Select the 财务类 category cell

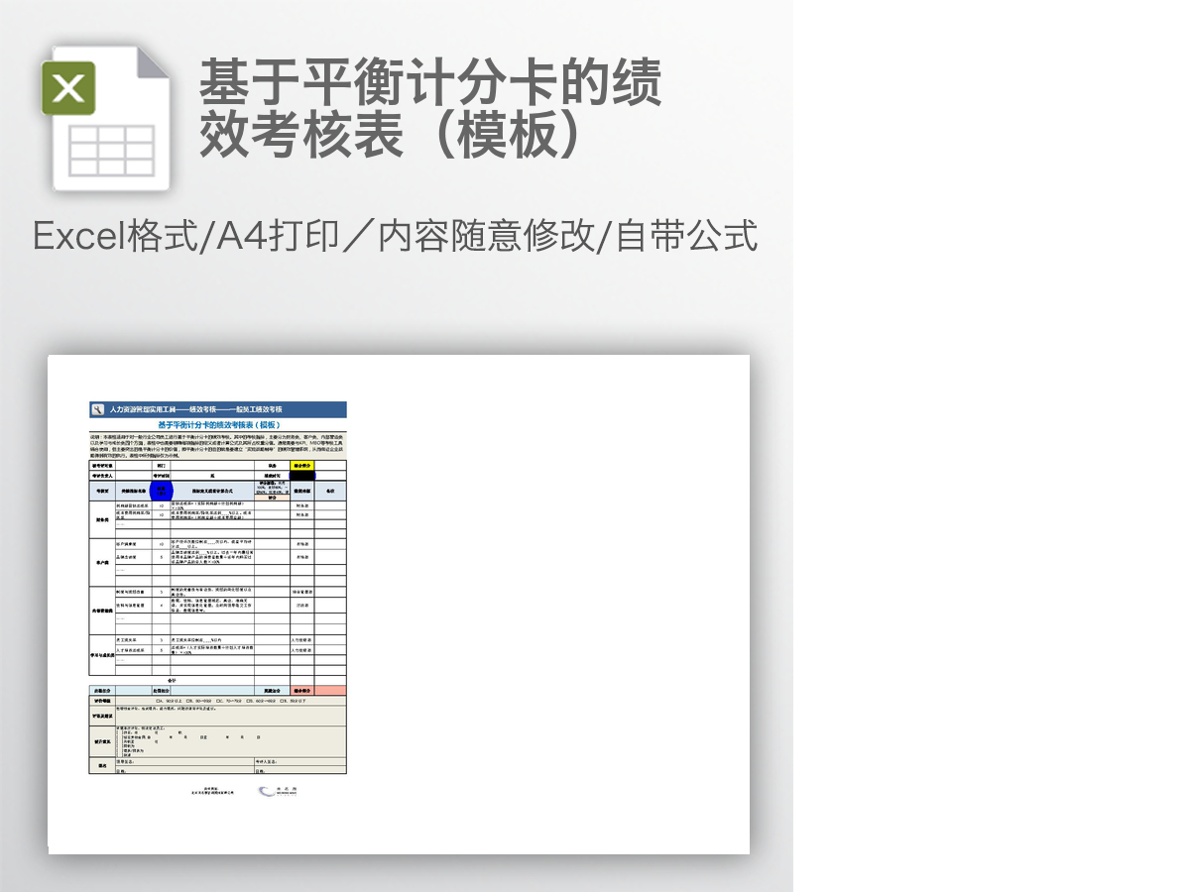click(x=102, y=519)
